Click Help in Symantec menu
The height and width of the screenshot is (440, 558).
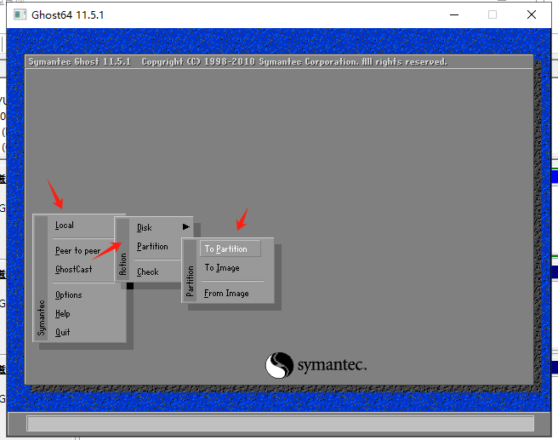(63, 314)
